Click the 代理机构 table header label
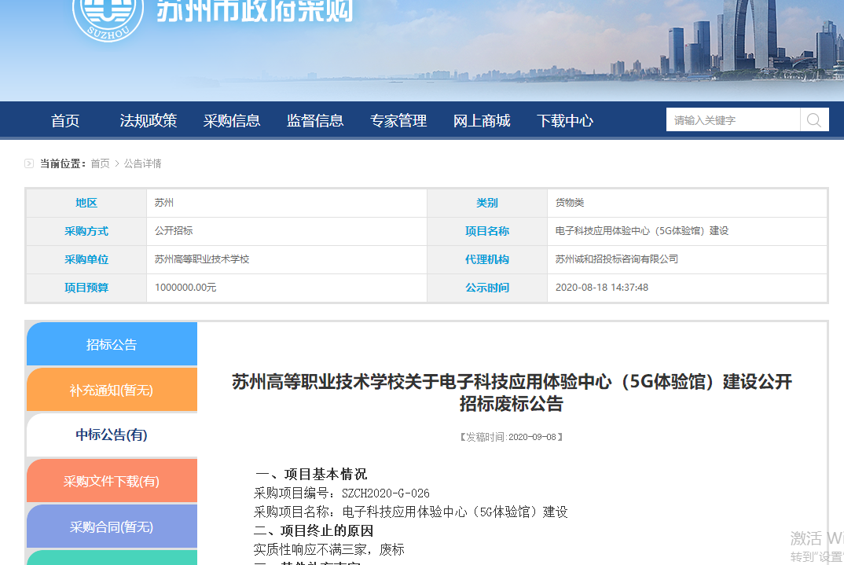The height and width of the screenshot is (565, 844). point(487,259)
